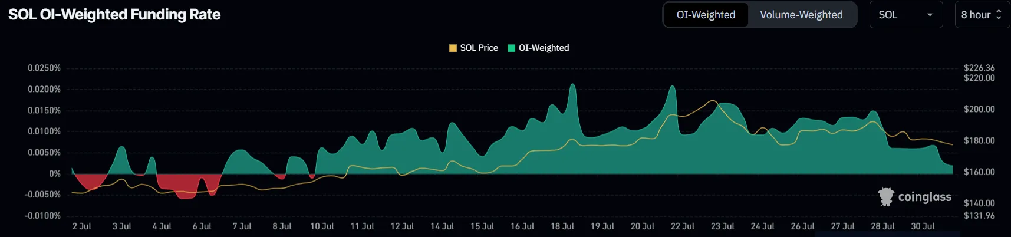This screenshot has height=237, width=1011.
Task: Click the 24 Jul date label
Action: click(762, 226)
